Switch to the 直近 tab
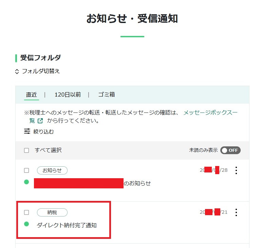260x248 pixels. 32,95
